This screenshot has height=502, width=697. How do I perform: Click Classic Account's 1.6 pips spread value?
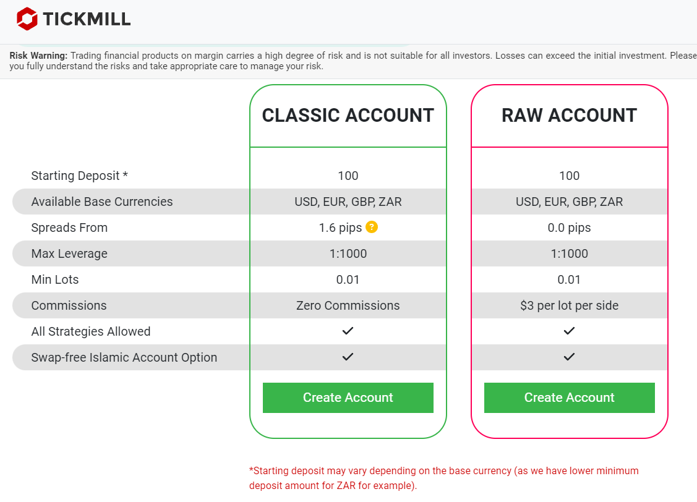pos(340,228)
